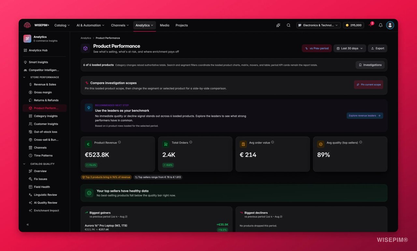Open the Catalog dropdown menu
This screenshot has height=251, width=417.
pos(62,25)
